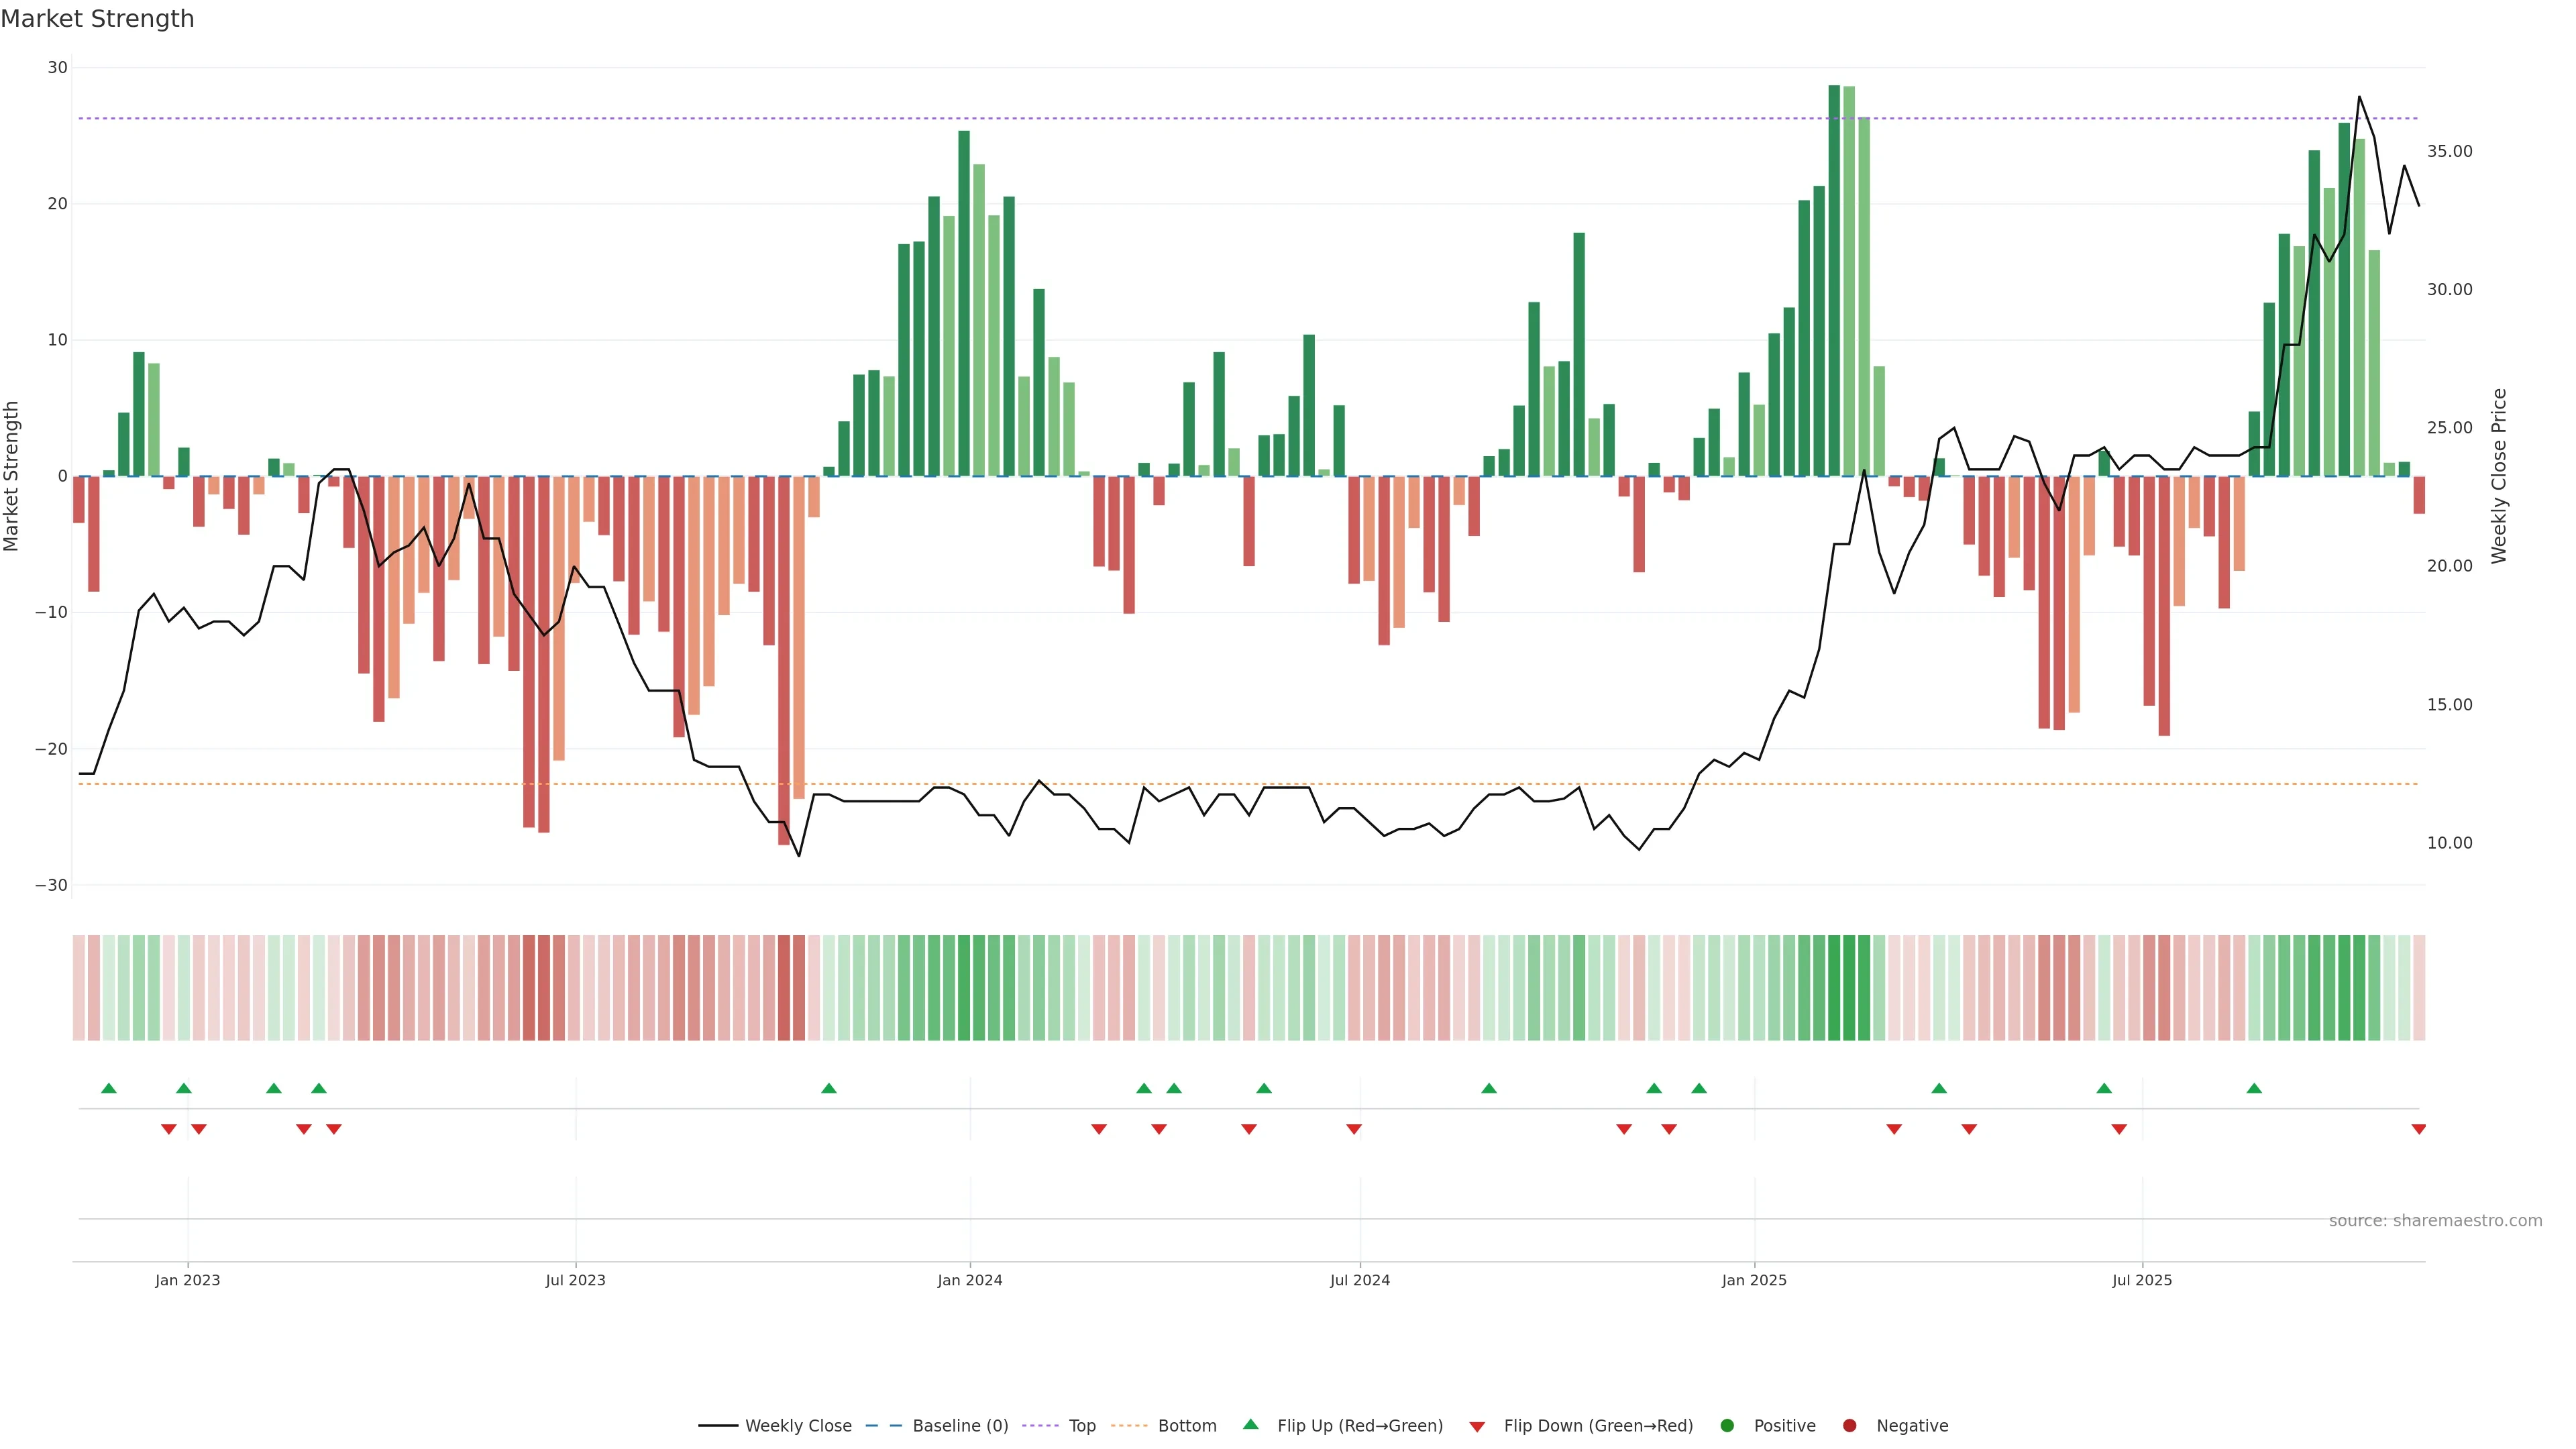Click red Flip Down triangle legend icon

[x=1477, y=1426]
